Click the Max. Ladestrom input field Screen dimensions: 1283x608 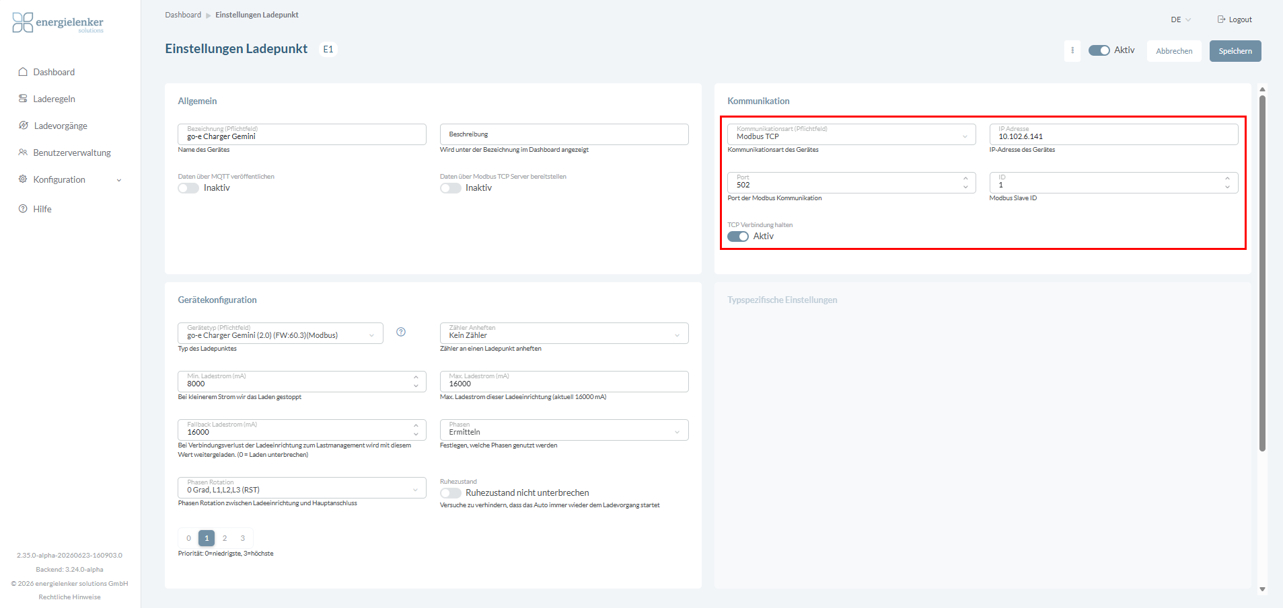click(564, 382)
